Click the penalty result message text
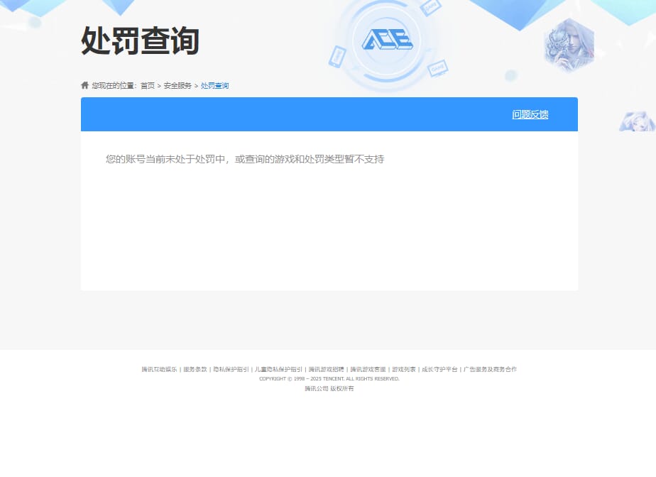 245,159
